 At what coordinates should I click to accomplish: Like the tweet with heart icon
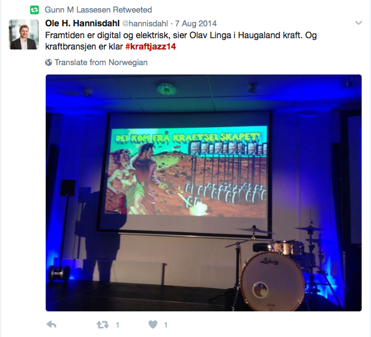(x=153, y=324)
